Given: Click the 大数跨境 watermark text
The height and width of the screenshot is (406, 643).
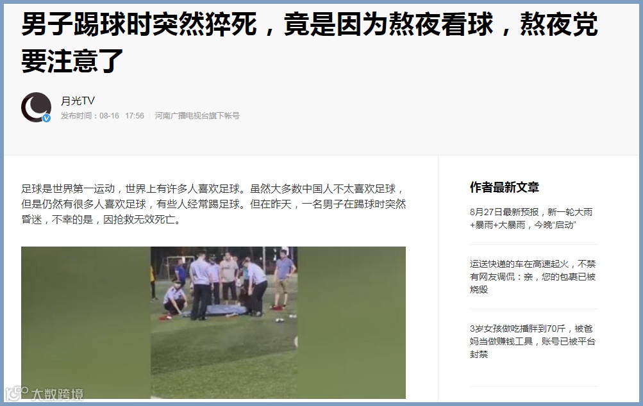Looking at the screenshot, I should (58, 394).
